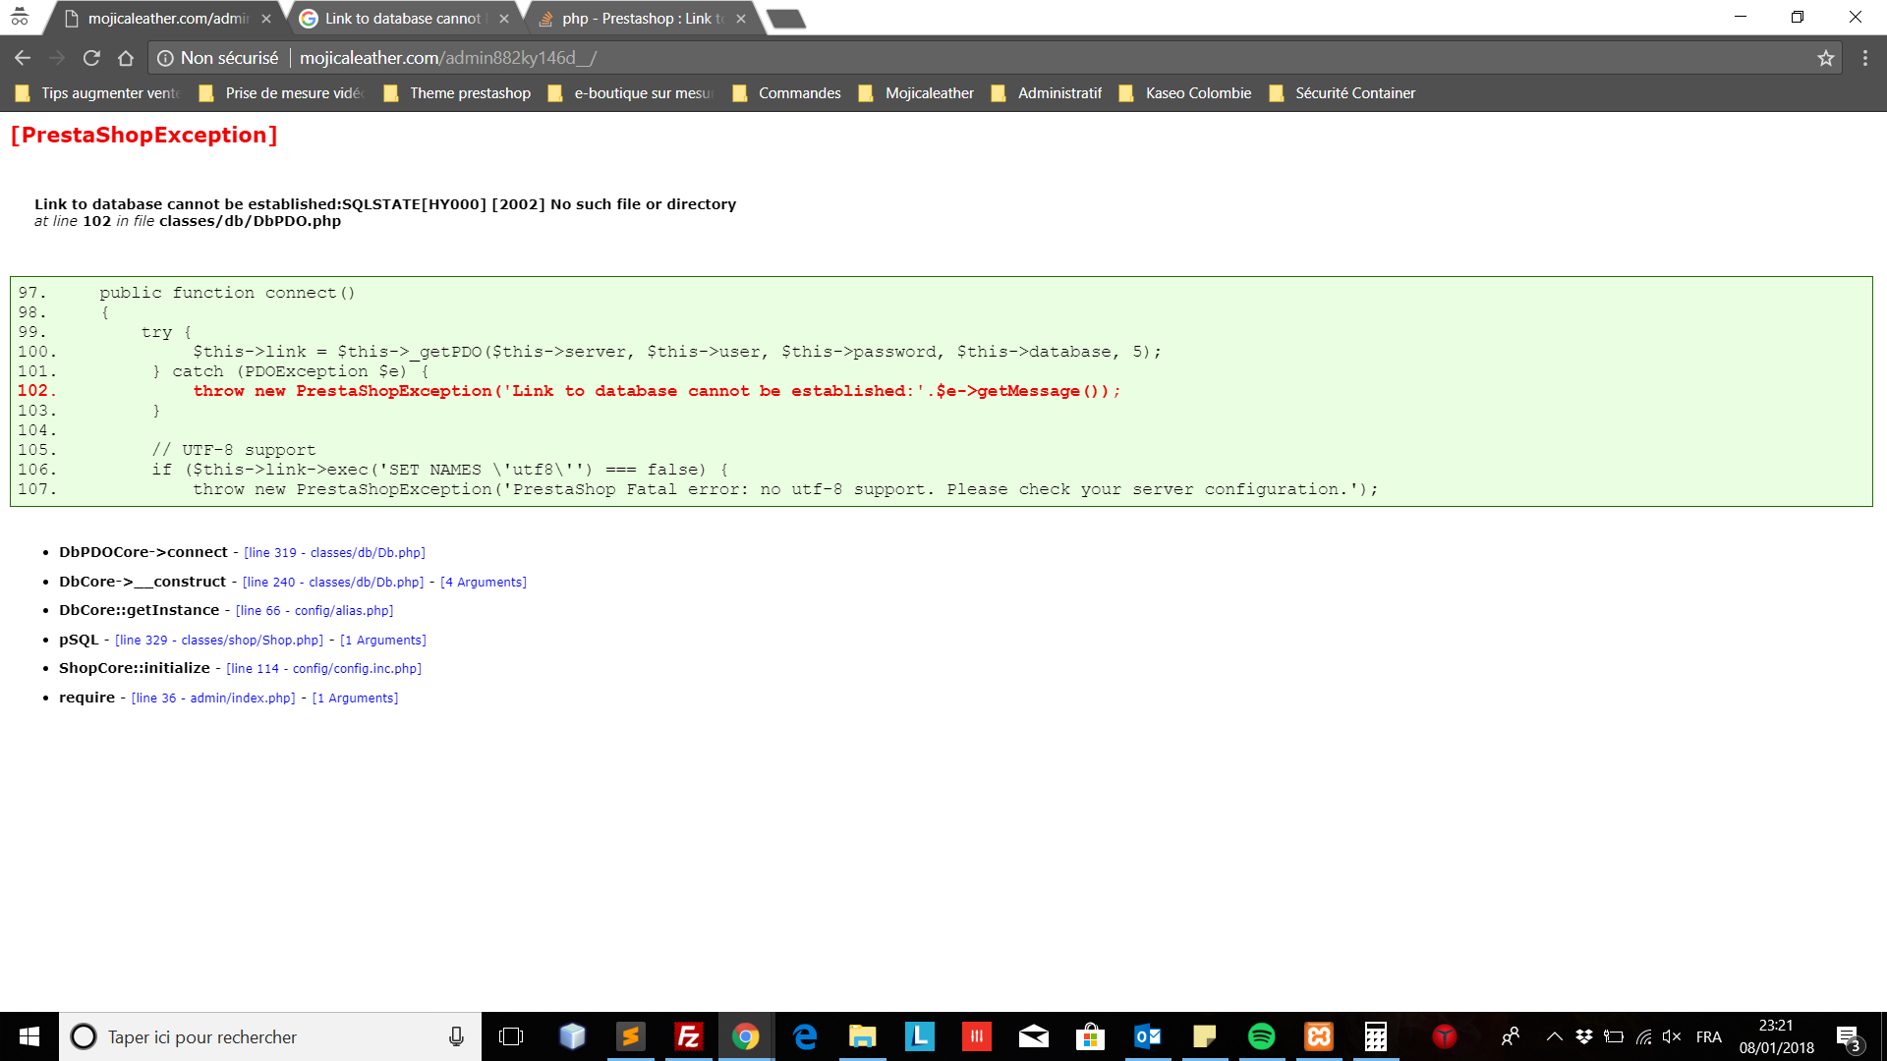
Task: Show hidden system tray icons
Action: coord(1554,1036)
